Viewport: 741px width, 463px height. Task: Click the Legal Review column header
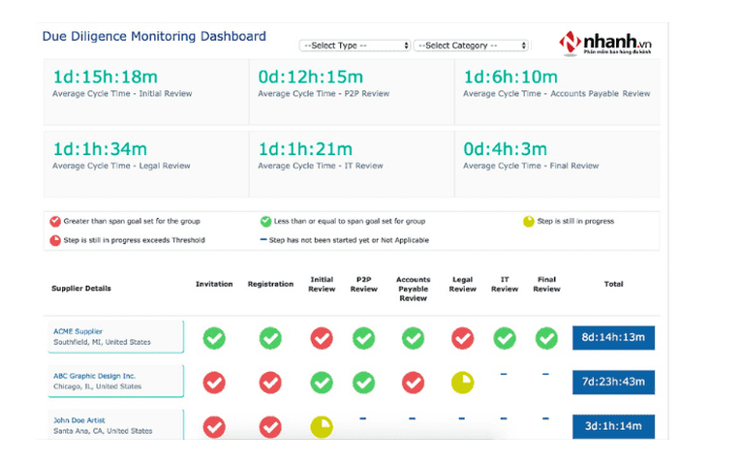[463, 284]
